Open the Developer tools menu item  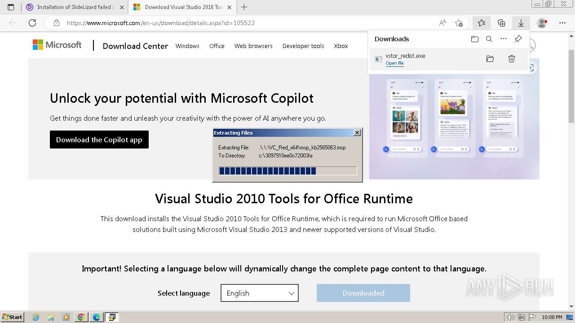point(303,46)
